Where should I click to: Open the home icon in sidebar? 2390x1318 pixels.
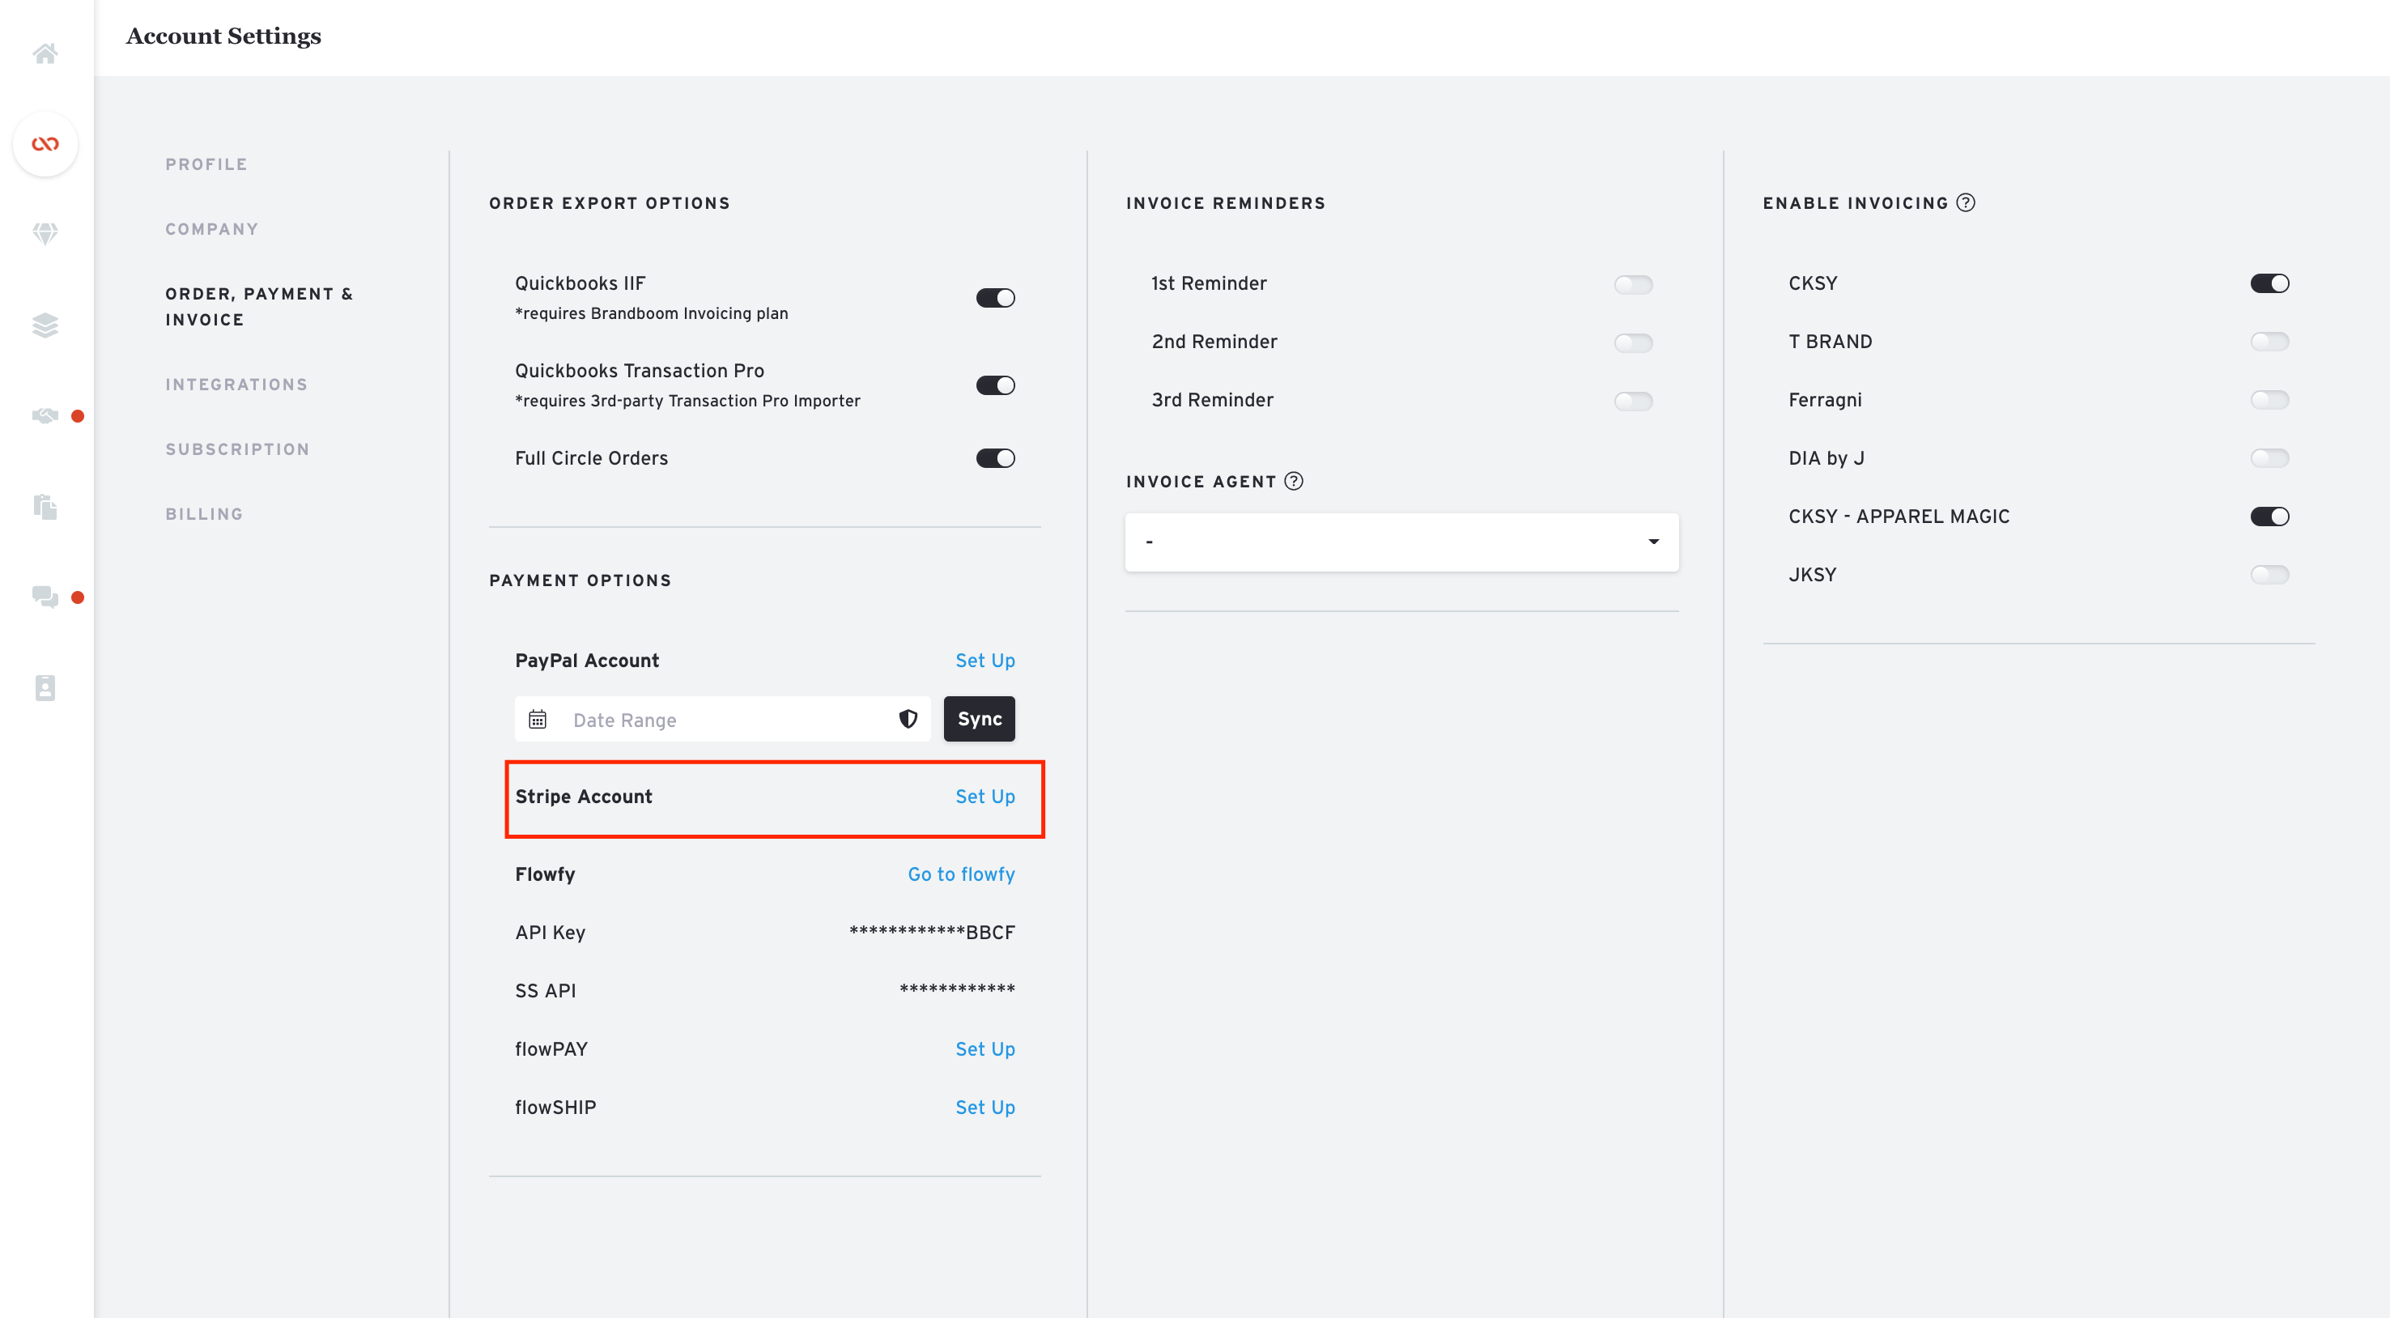[45, 53]
